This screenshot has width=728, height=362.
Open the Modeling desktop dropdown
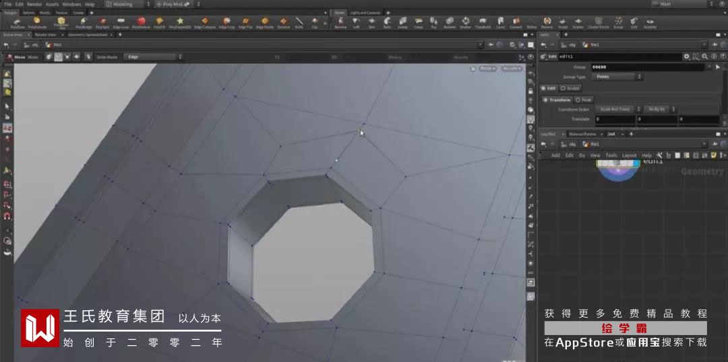(127, 4)
